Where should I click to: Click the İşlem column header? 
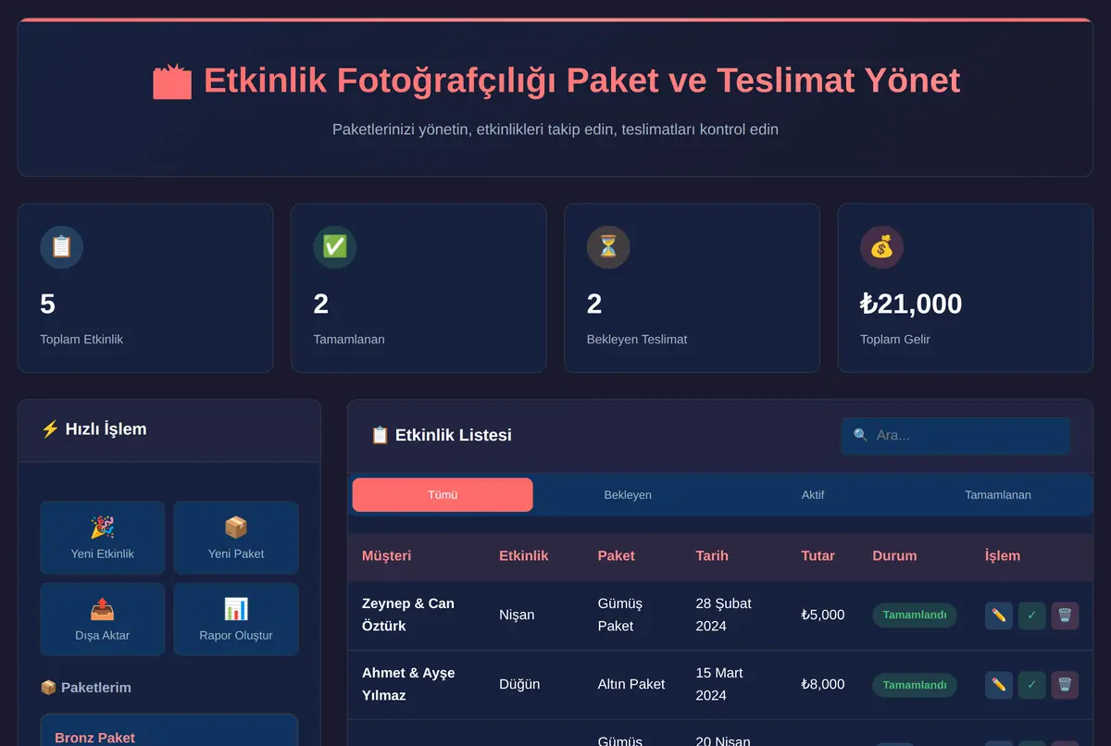[1003, 556]
